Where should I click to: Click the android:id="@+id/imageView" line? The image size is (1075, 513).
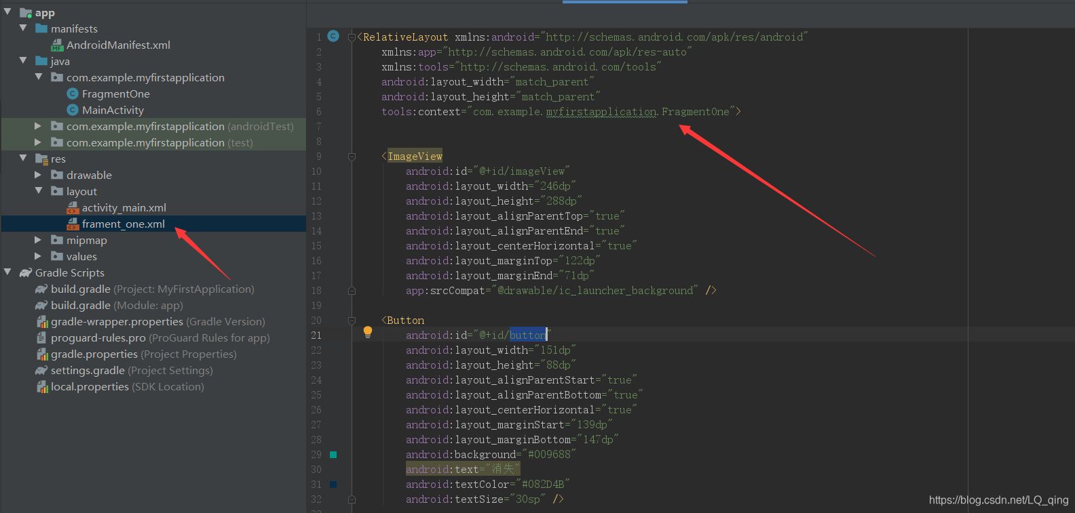[488, 171]
